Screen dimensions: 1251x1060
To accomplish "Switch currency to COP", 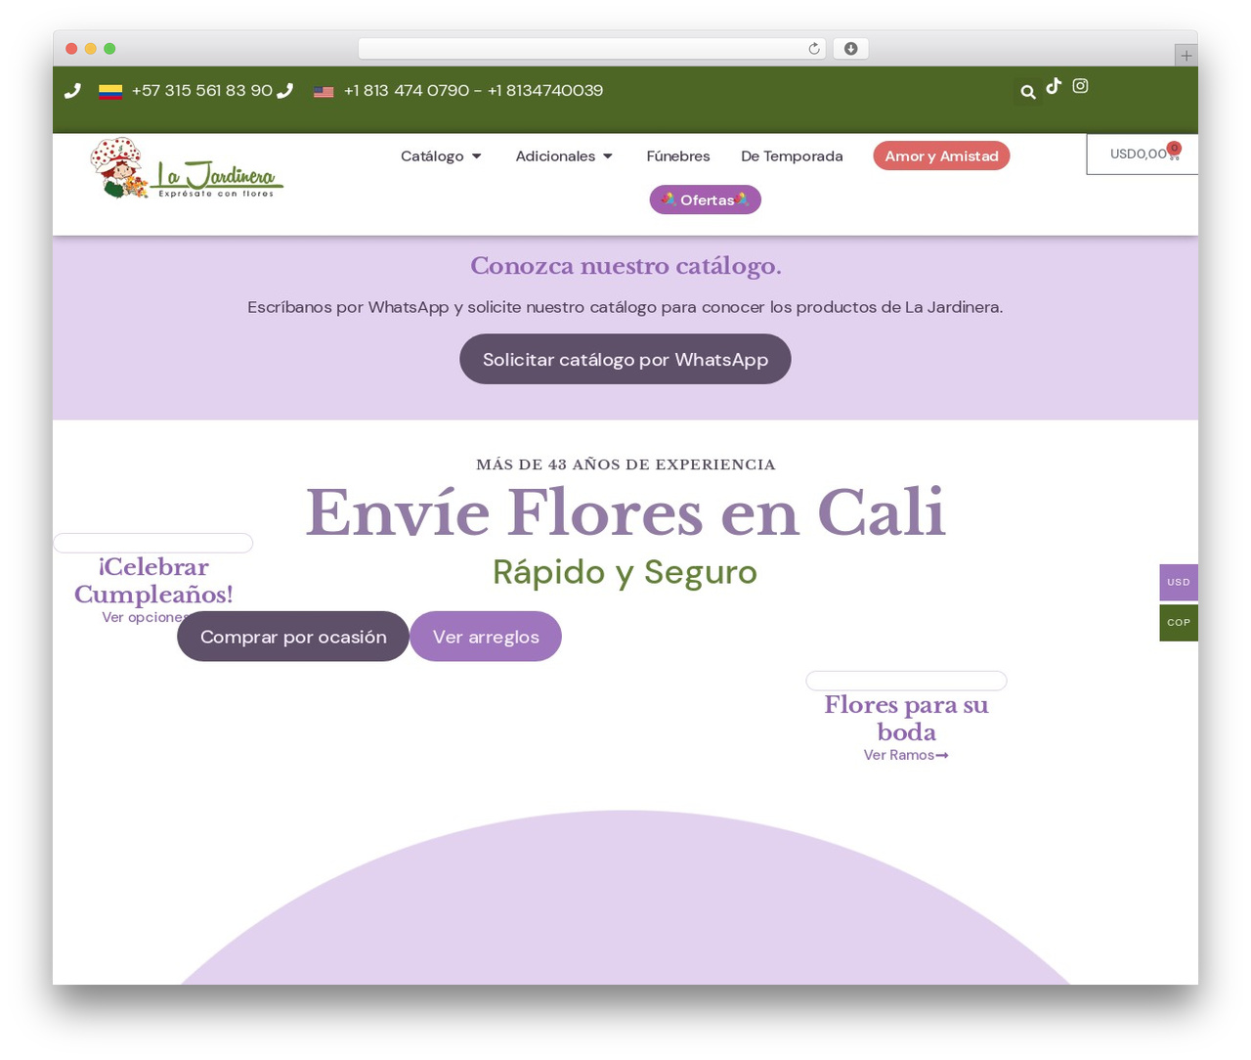I will pos(1179,622).
